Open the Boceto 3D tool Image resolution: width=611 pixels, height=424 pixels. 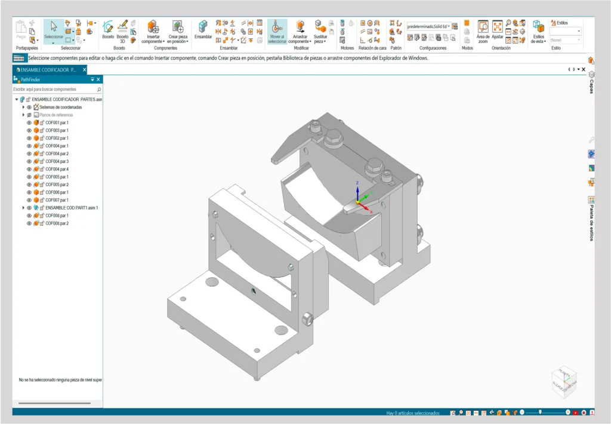coord(122,30)
